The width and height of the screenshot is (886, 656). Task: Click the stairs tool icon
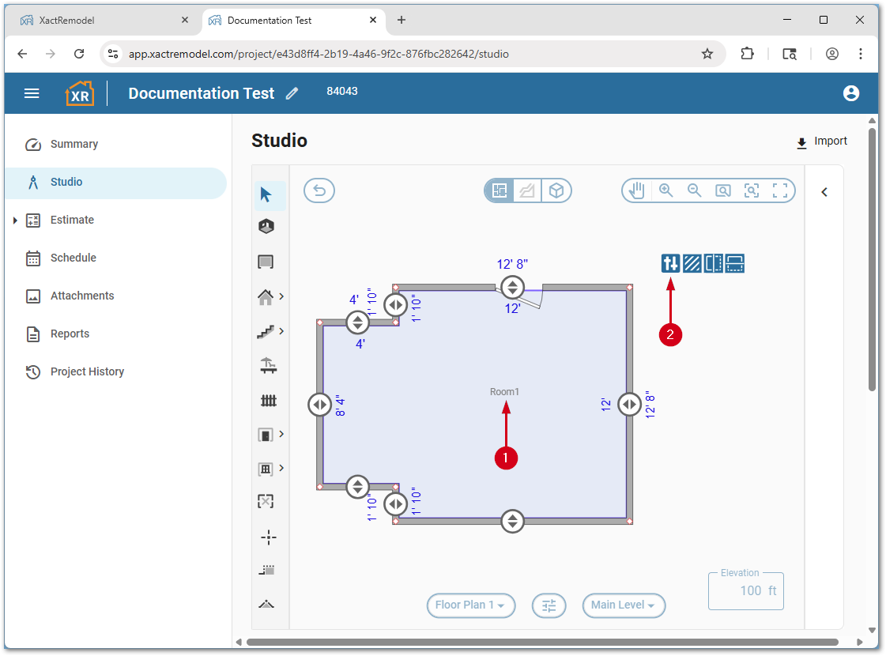266,331
